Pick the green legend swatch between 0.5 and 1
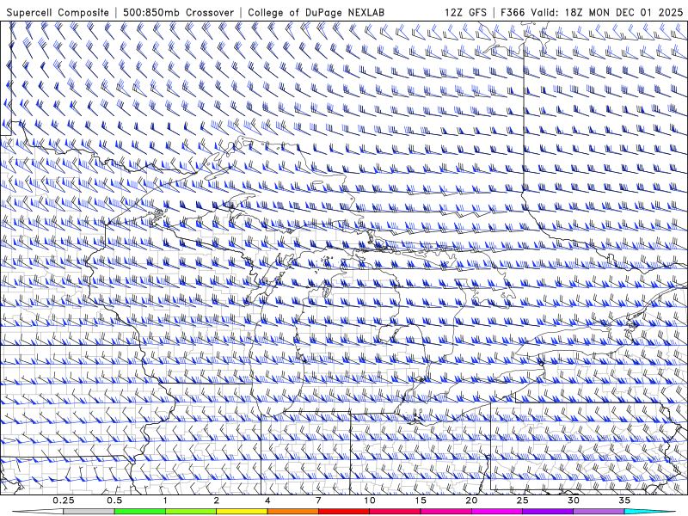688x516 pixels. point(140,512)
